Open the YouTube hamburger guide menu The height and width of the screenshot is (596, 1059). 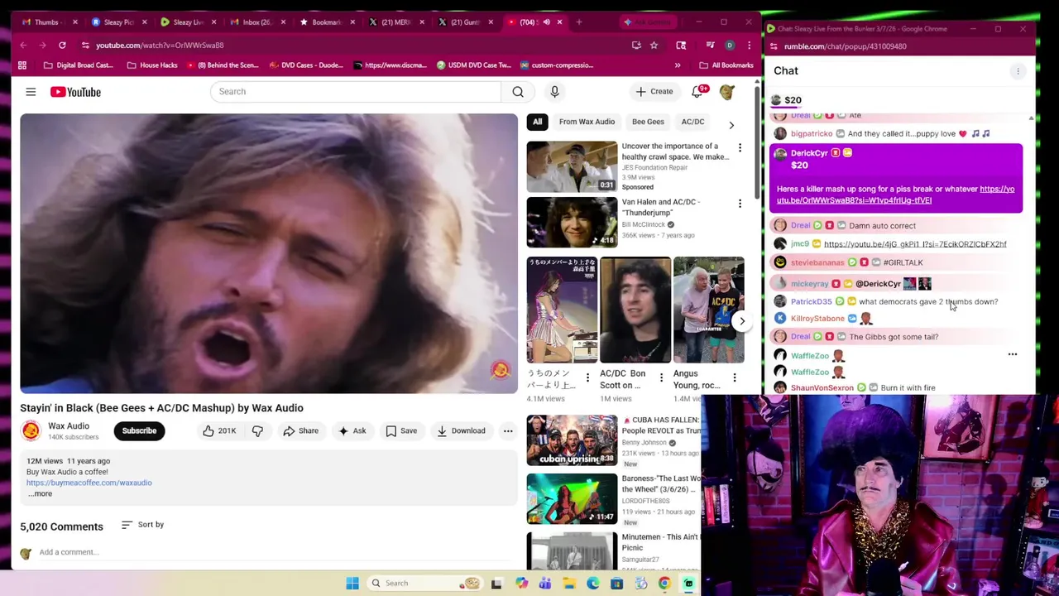point(31,92)
